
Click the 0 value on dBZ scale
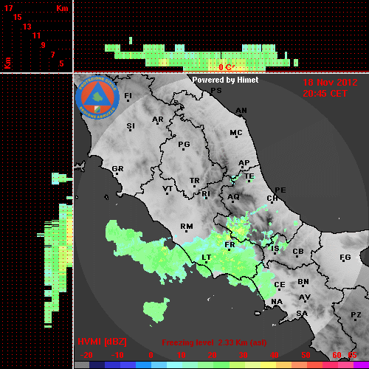(x=151, y=355)
